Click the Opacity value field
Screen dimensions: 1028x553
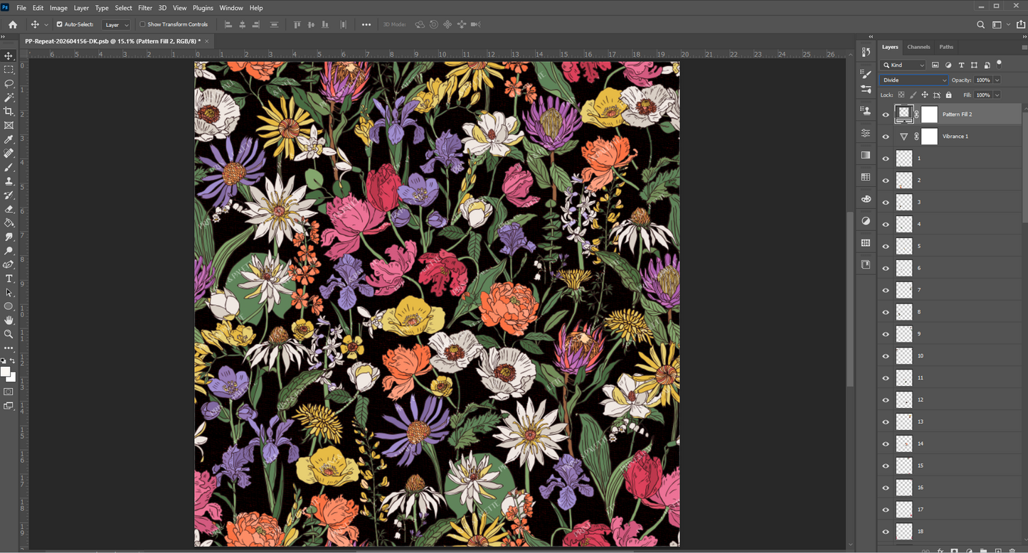(983, 80)
